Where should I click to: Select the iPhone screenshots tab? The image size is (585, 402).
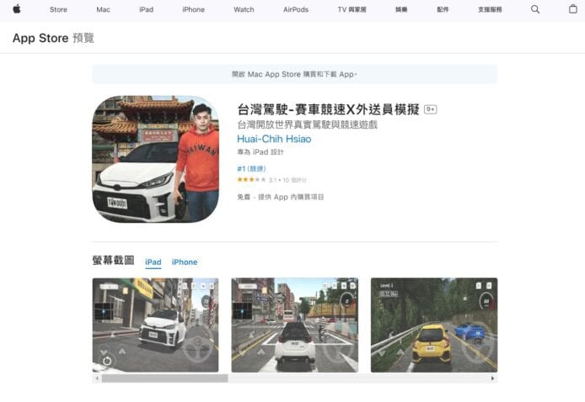pos(185,262)
